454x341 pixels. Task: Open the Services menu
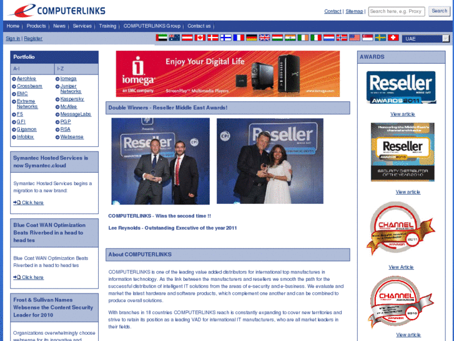[82, 26]
